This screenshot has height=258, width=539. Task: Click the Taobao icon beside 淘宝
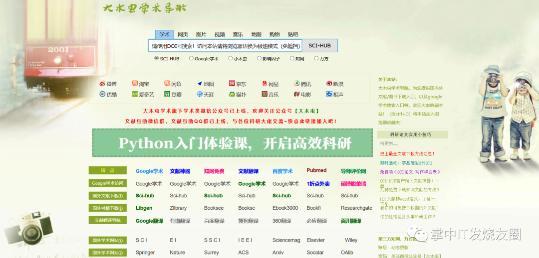(x=135, y=83)
